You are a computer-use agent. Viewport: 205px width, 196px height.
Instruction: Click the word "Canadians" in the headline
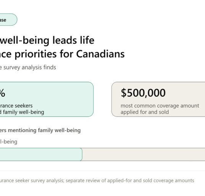pyautogui.click(x=100, y=54)
